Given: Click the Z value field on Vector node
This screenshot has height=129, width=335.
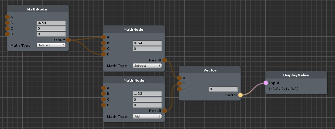Looking at the screenshot, I should 223,89.
